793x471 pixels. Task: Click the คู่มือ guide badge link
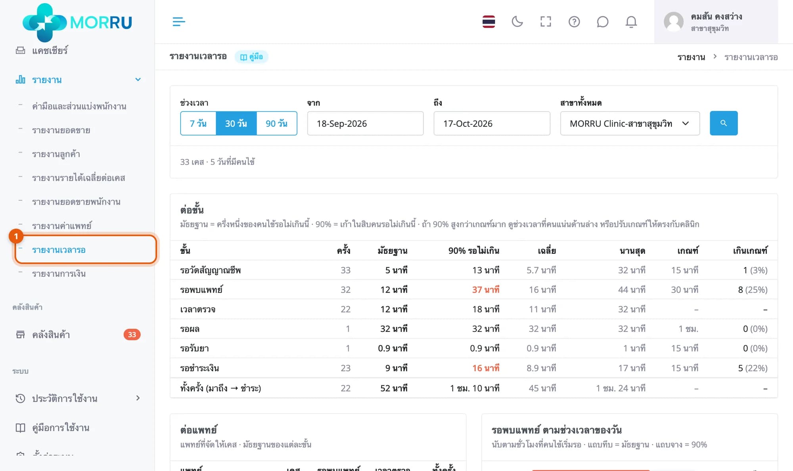(x=251, y=57)
